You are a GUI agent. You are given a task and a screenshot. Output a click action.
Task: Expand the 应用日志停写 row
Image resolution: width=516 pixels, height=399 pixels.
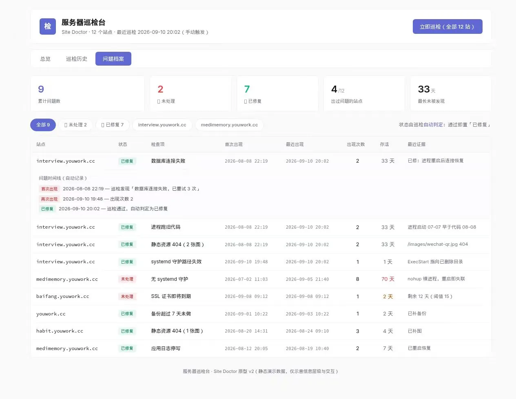(x=261, y=348)
